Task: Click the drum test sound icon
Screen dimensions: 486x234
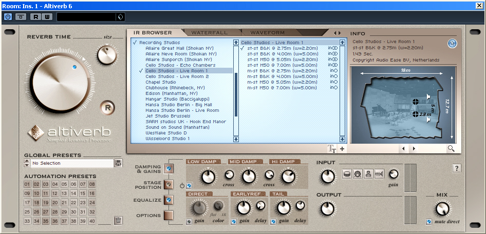Action: [x=347, y=174]
